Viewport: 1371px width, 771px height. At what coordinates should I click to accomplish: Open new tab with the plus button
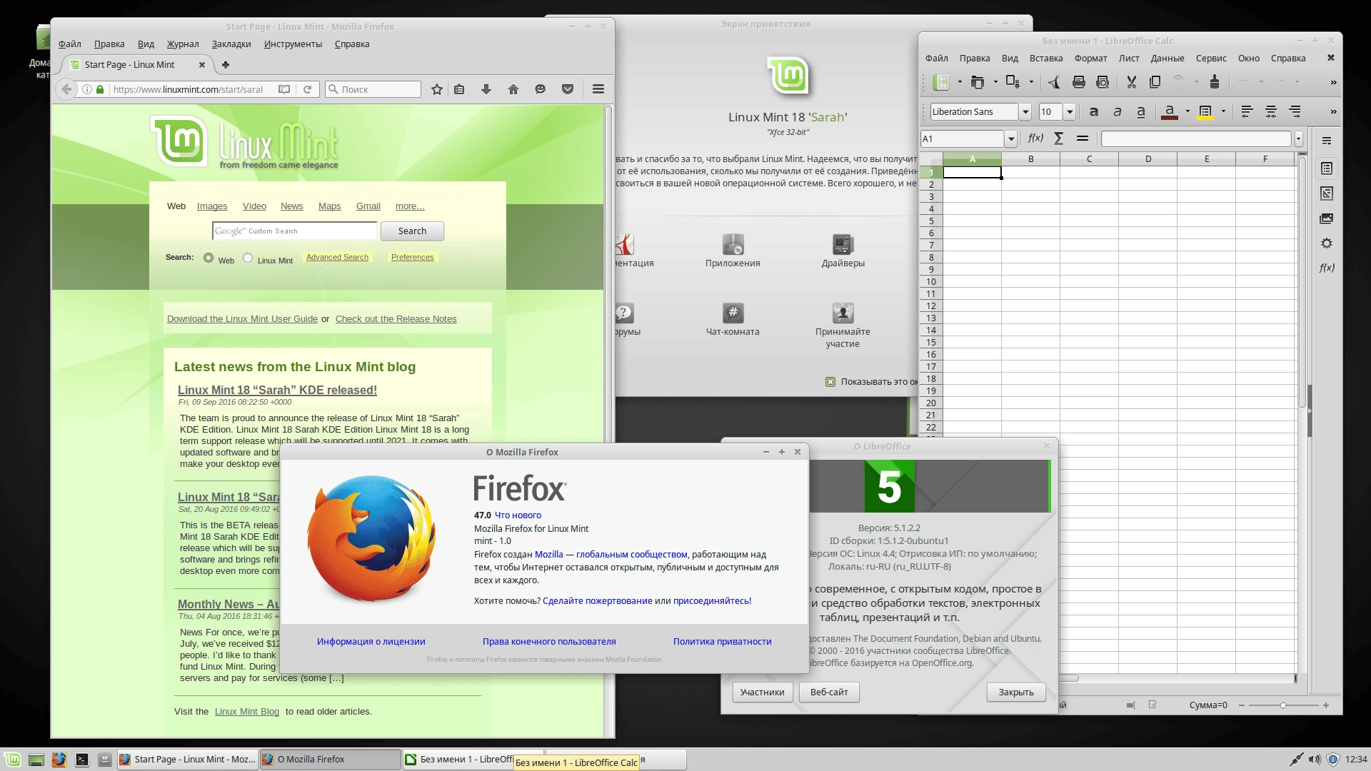[x=226, y=65]
